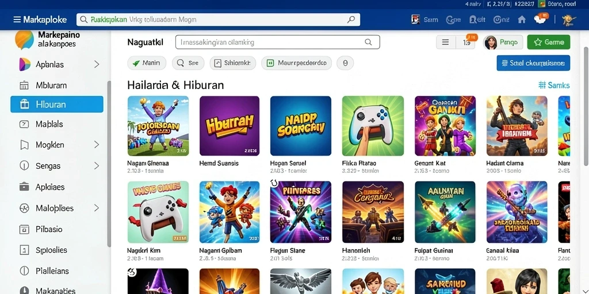Click the right-side vertical scrollbar
The width and height of the screenshot is (589, 294).
586,106
